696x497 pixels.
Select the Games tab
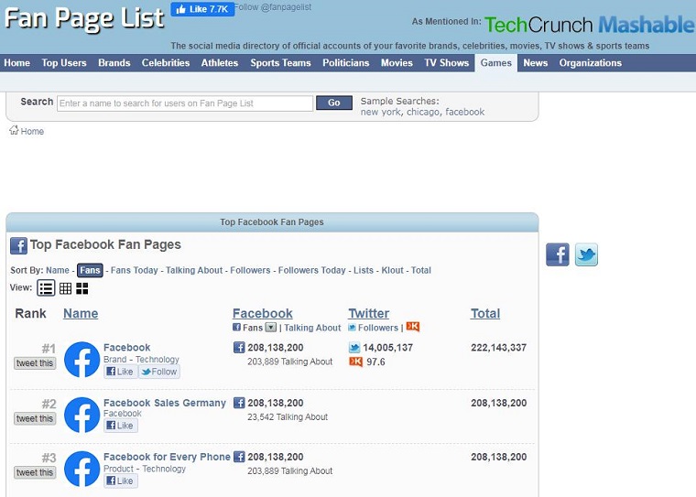[x=495, y=63]
